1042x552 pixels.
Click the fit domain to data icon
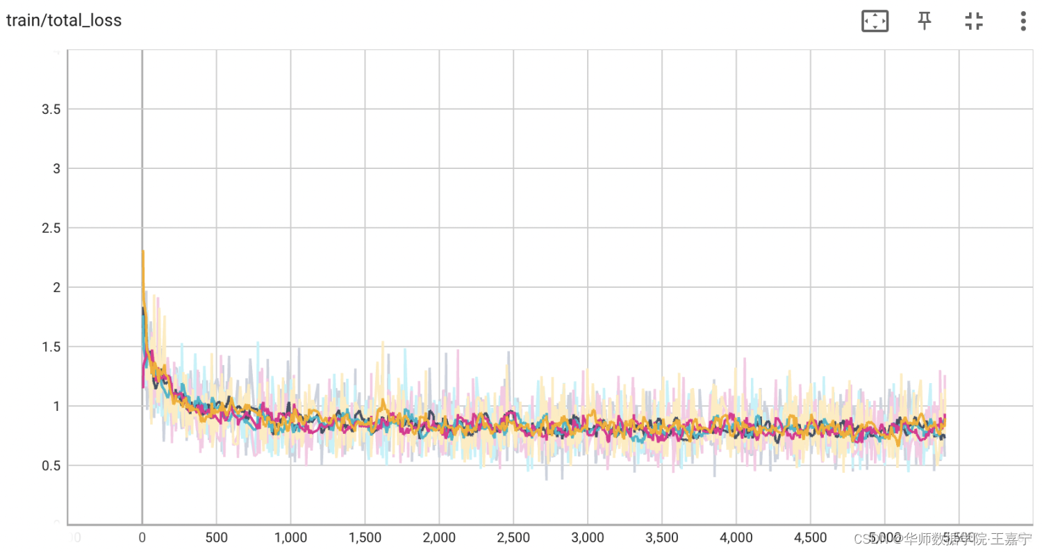click(875, 21)
